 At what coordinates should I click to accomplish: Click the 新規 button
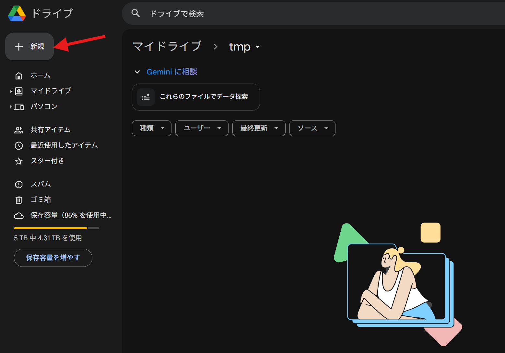tap(29, 47)
